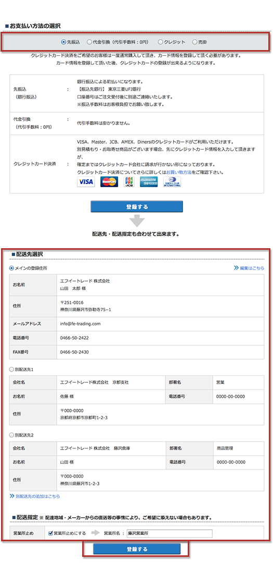Click the JCB card logo
This screenshot has height=584, width=273.
pos(129,182)
